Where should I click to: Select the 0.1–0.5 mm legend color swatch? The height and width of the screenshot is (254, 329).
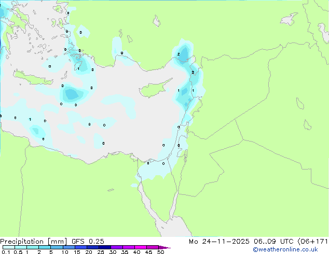click(9, 247)
